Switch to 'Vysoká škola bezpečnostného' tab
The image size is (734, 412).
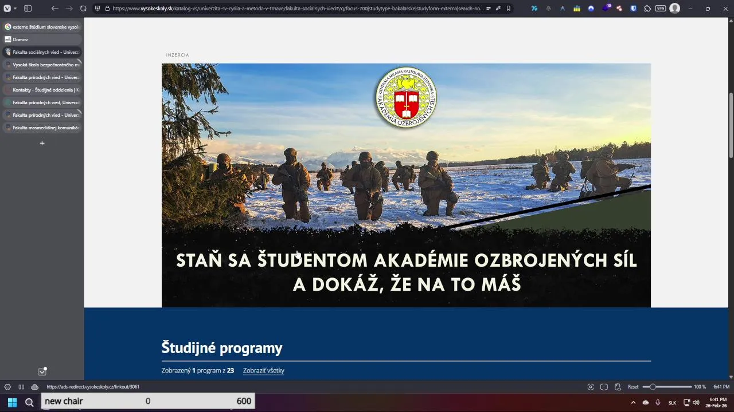[x=42, y=65]
